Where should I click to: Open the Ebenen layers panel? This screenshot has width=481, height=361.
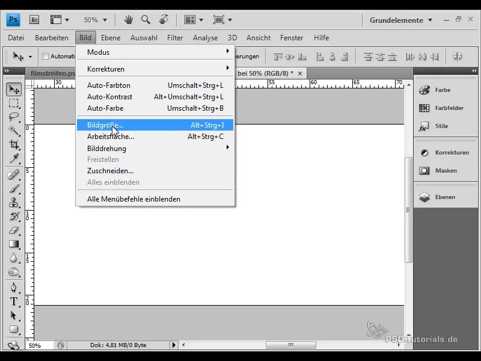(x=446, y=197)
